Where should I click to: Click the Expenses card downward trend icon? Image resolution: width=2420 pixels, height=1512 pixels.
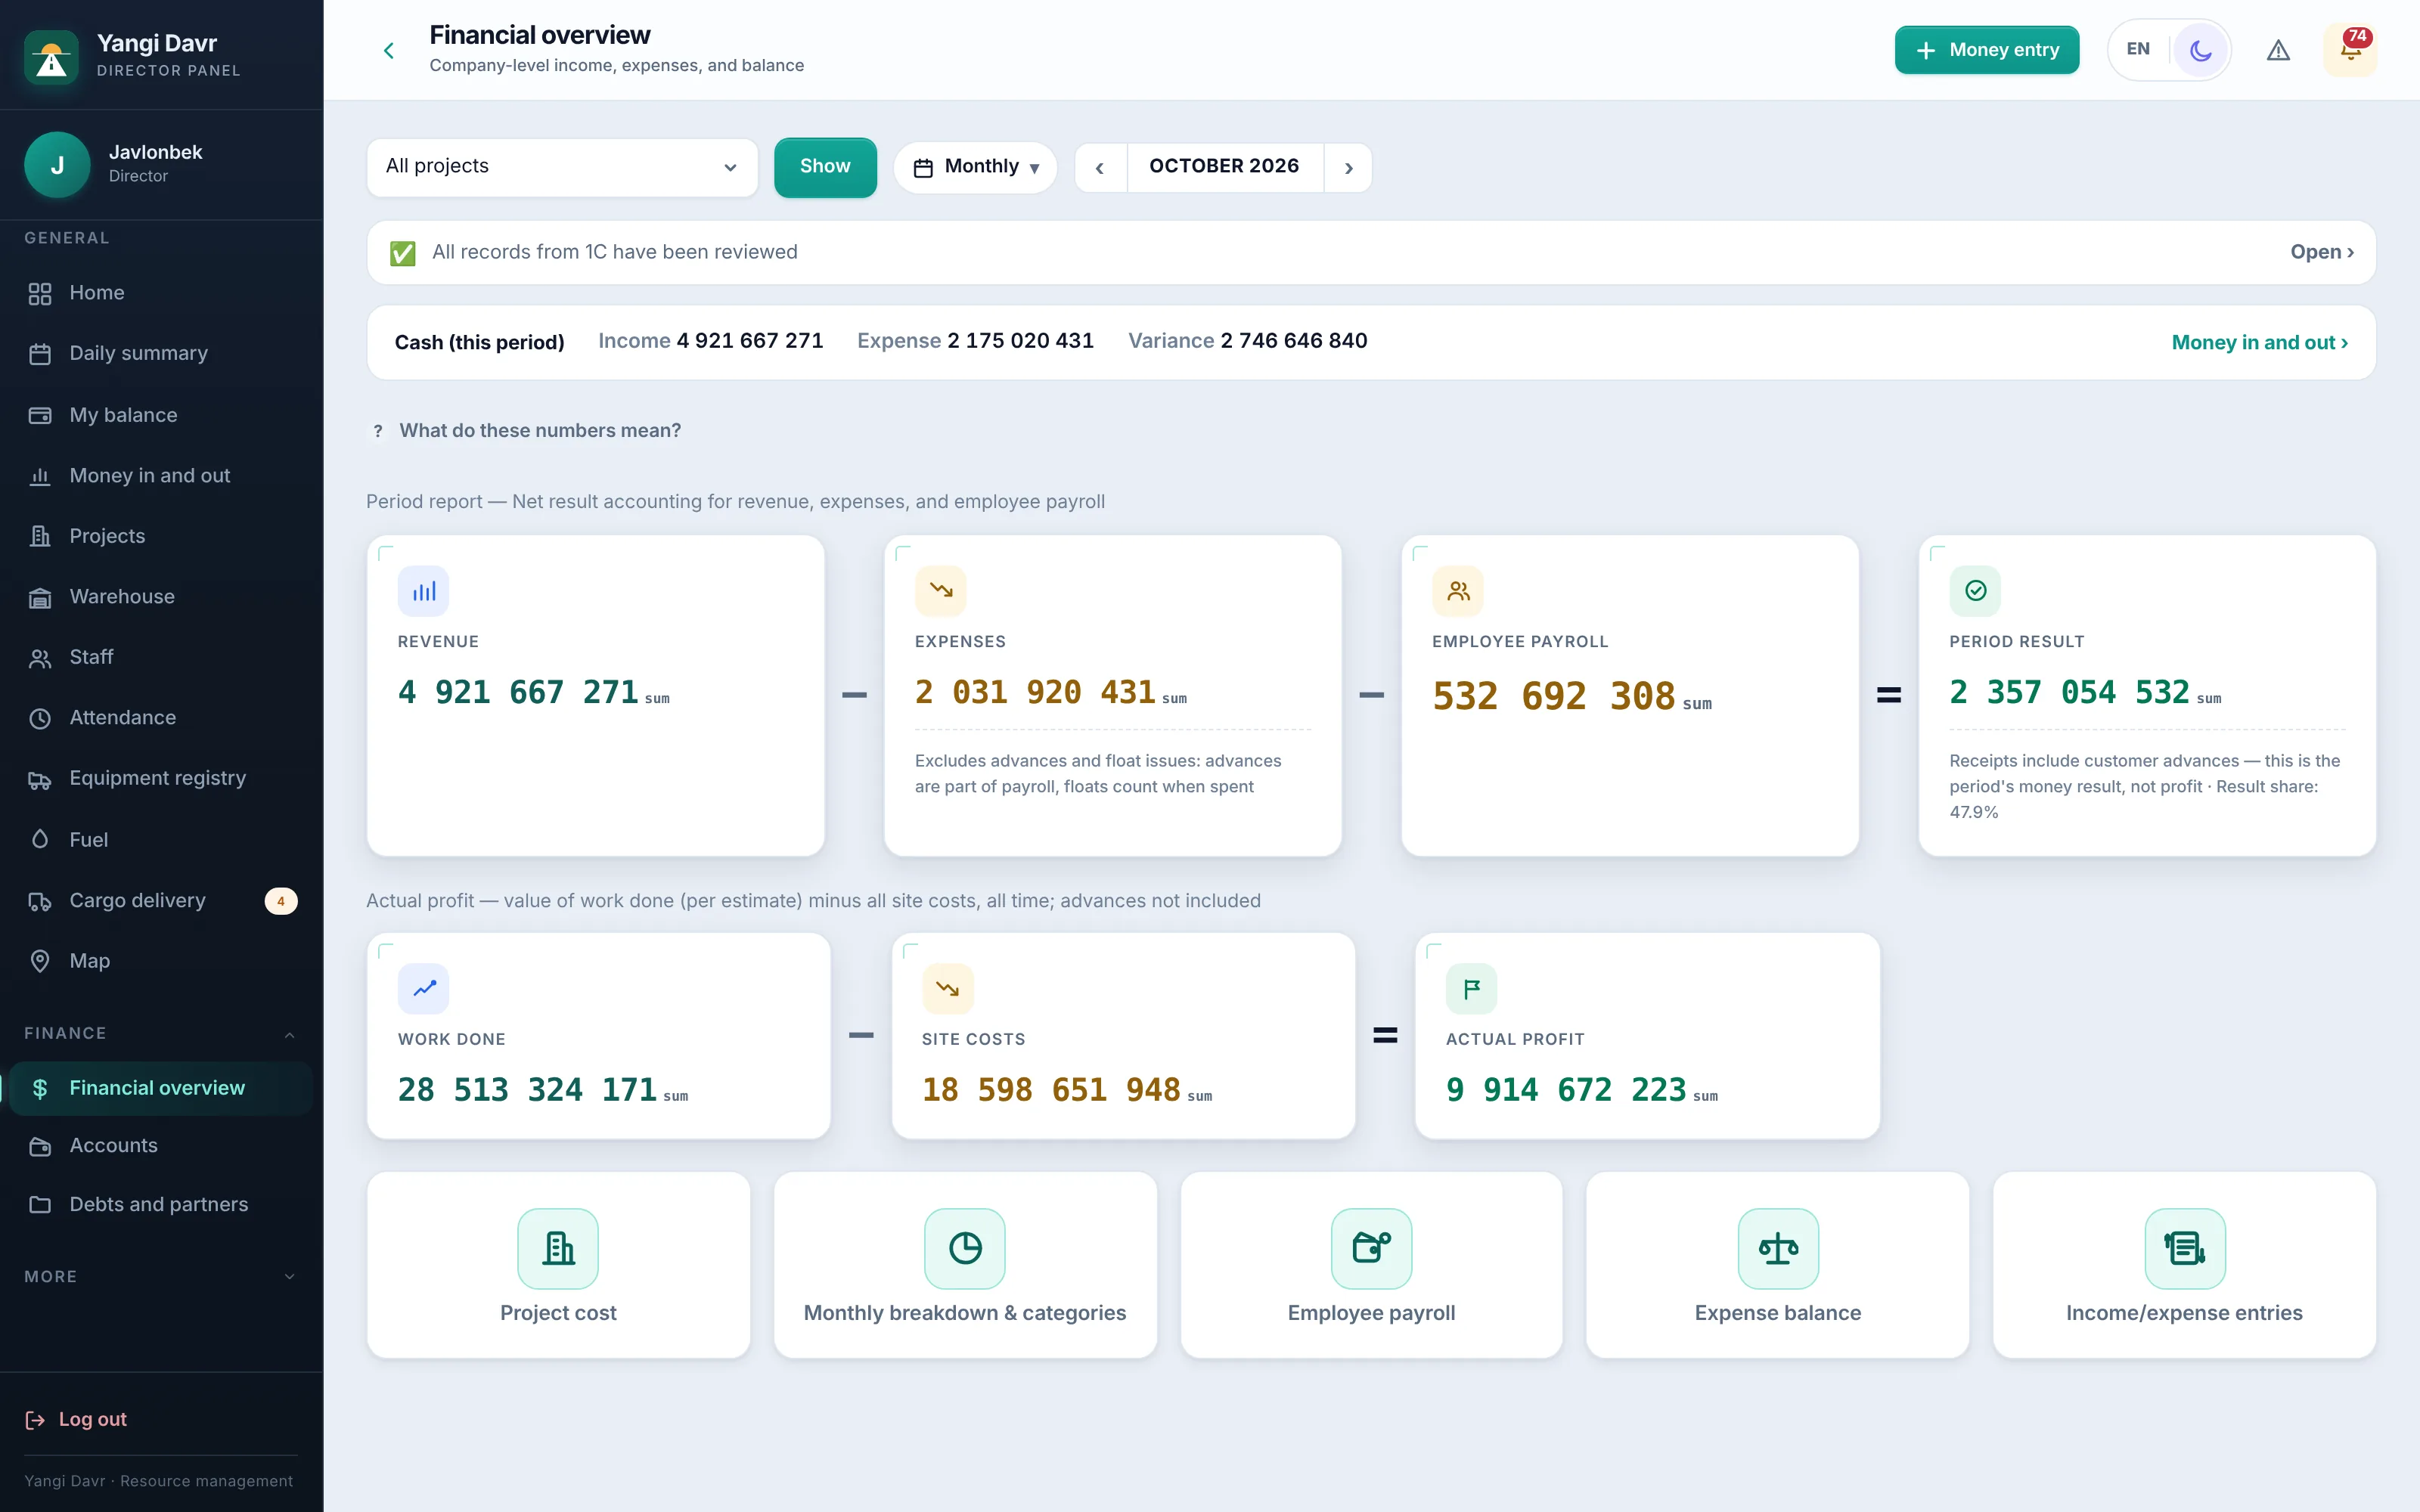click(941, 591)
